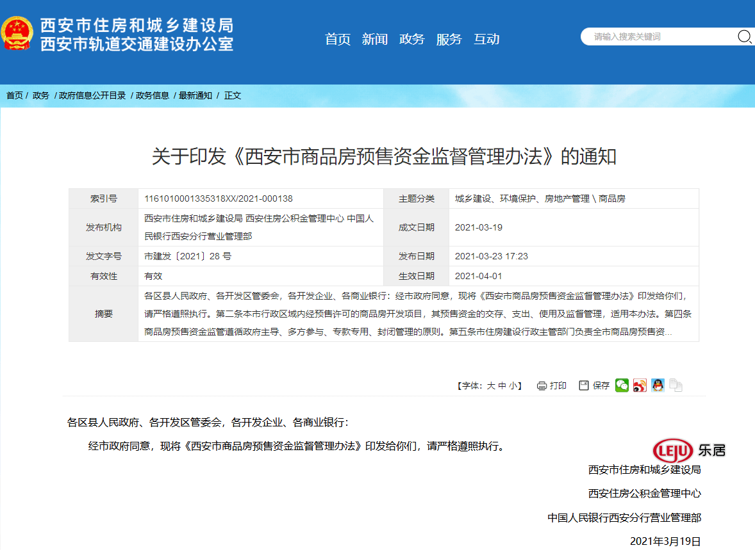Click the search magnifier icon
Image resolution: width=755 pixels, height=550 pixels.
click(x=744, y=36)
